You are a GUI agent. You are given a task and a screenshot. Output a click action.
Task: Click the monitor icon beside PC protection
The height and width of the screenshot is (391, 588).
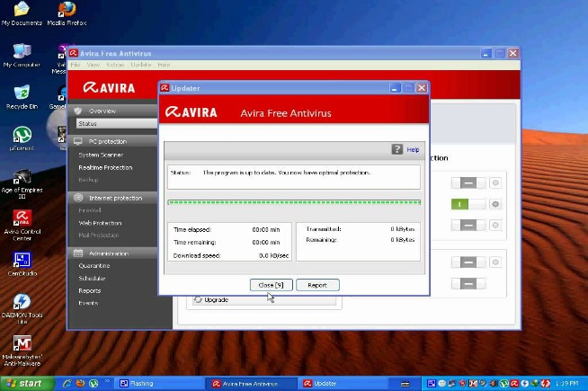[x=77, y=141]
